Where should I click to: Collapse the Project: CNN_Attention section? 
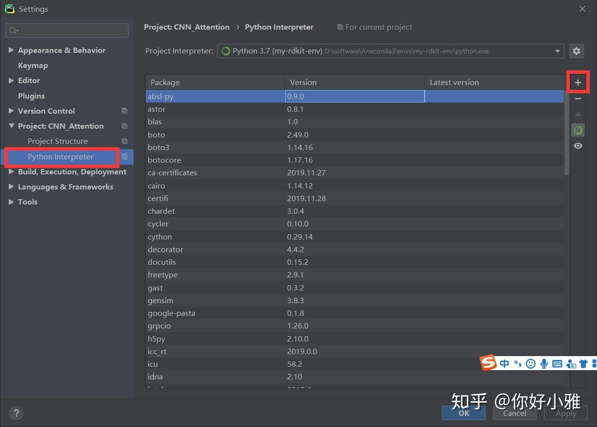pyautogui.click(x=11, y=126)
